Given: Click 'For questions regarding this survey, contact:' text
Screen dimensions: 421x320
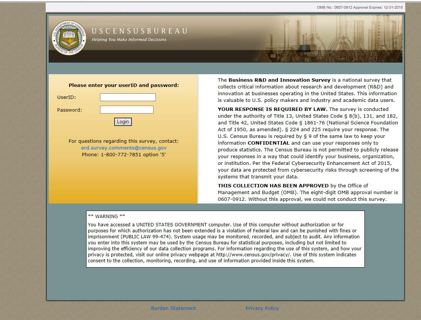Looking at the screenshot, I should point(124,141).
